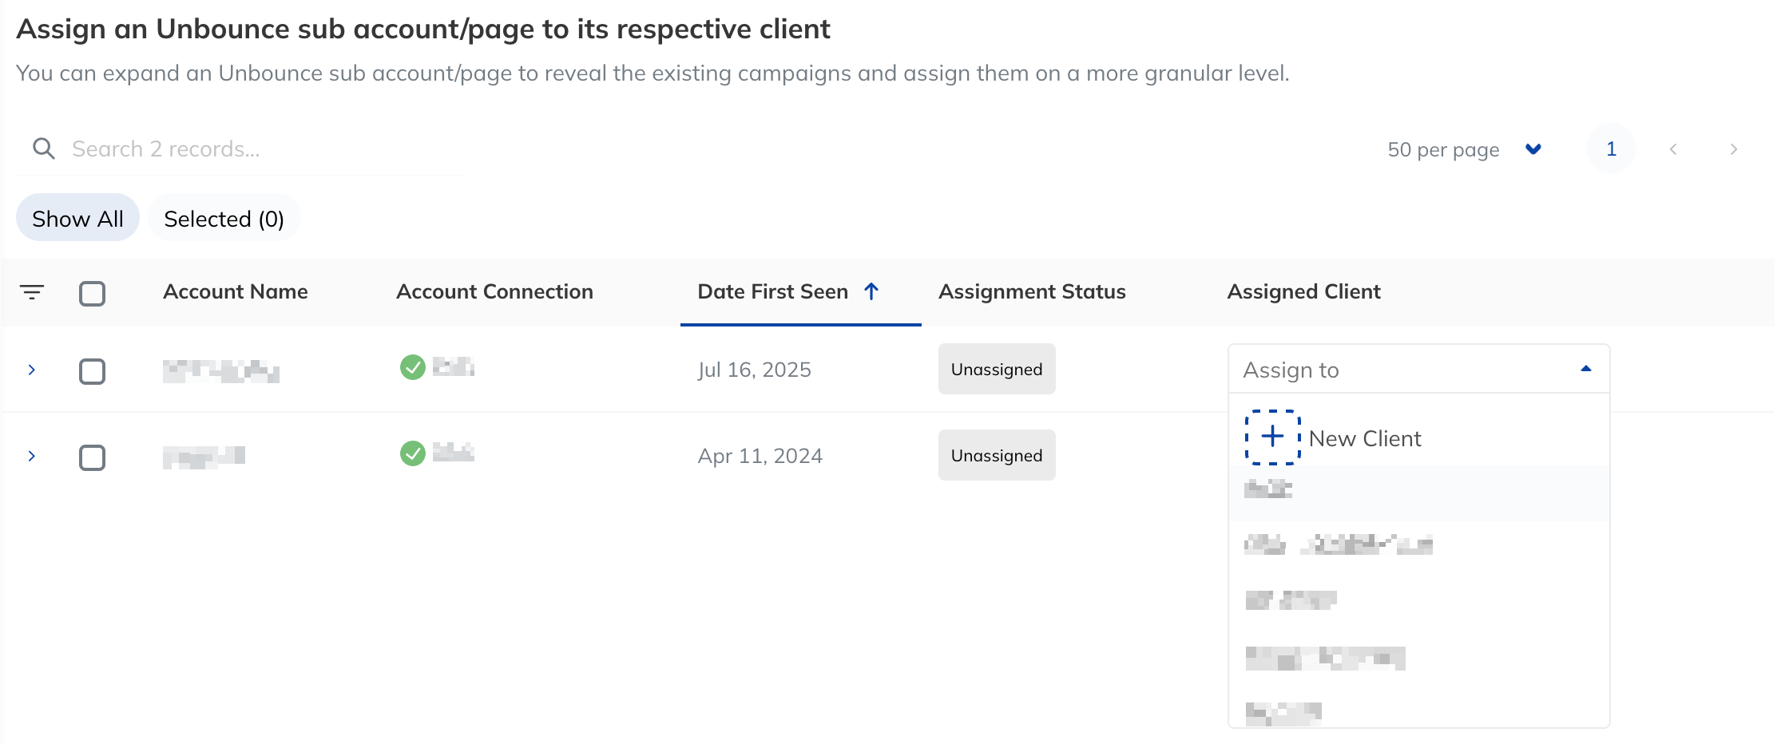
Task: Sort by Assignment Status column
Action: pyautogui.click(x=1032, y=291)
